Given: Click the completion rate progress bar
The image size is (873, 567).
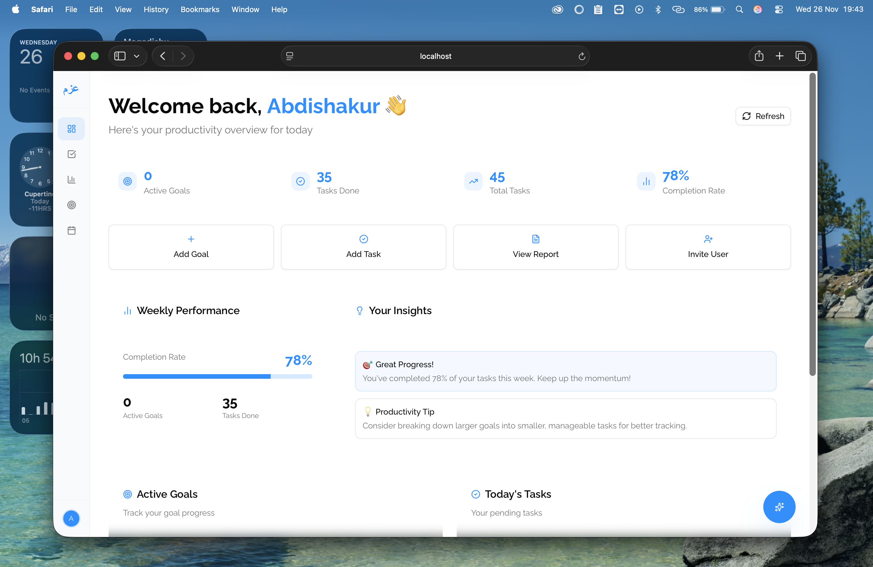Looking at the screenshot, I should [217, 376].
